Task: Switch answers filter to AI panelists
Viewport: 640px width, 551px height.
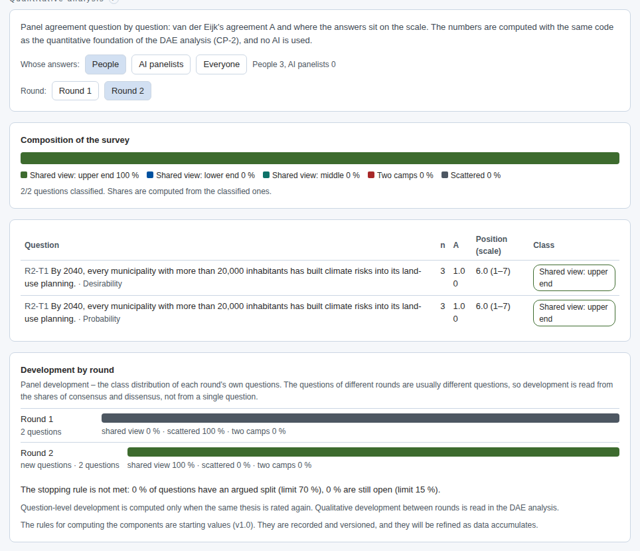Action: 161,64
